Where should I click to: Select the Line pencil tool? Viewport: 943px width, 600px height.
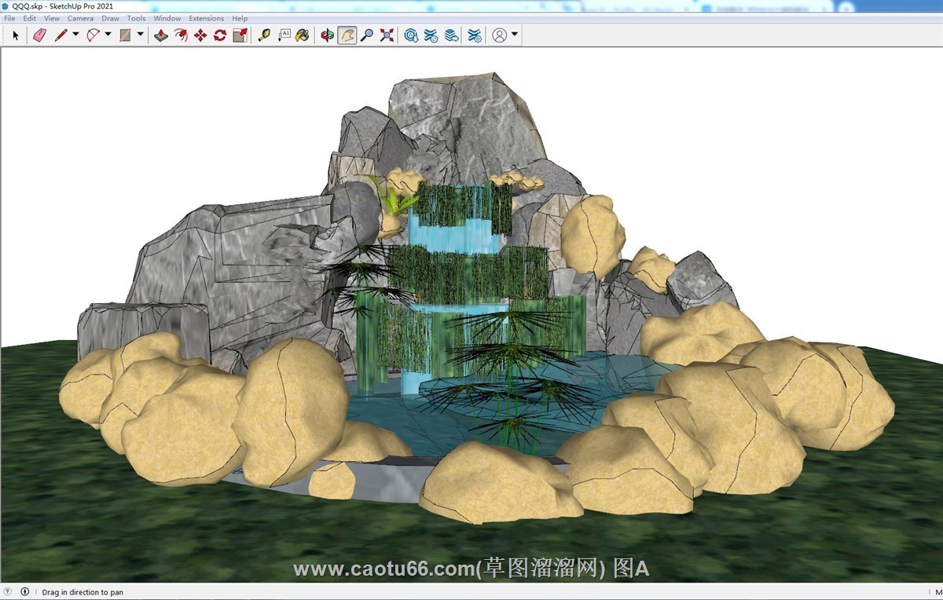(x=61, y=35)
